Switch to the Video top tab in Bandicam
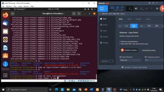 pos(129,19)
